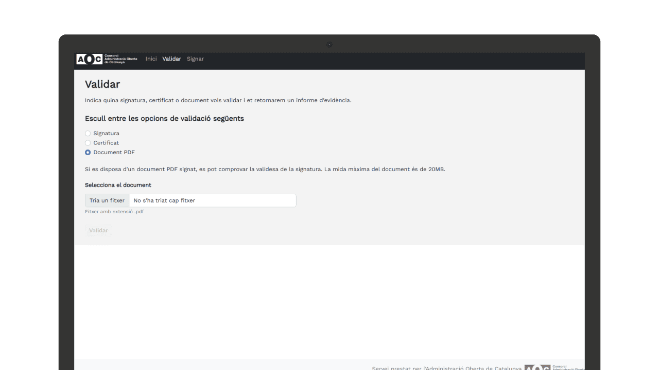The height and width of the screenshot is (370, 659).
Task: Select the Document PDF radio button
Action: (88, 153)
